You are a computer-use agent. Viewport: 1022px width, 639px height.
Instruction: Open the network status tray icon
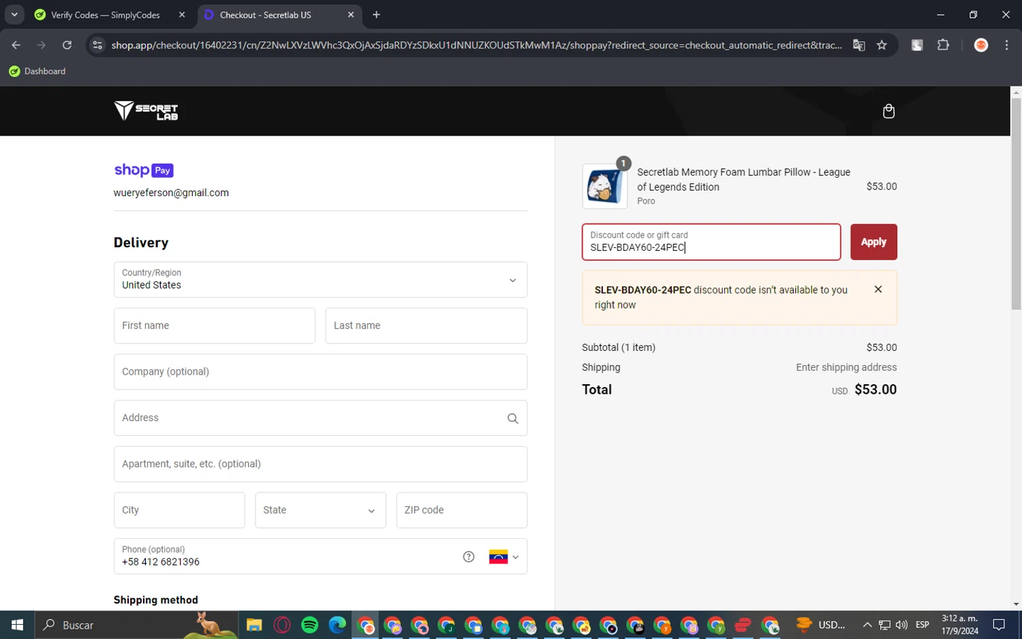tap(884, 625)
